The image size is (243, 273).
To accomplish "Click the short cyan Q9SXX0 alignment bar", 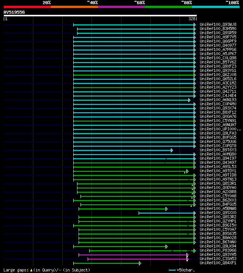I will [167, 213].
